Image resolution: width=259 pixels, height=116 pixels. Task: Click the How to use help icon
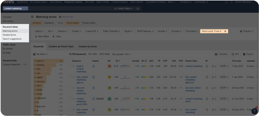coord(60,17)
